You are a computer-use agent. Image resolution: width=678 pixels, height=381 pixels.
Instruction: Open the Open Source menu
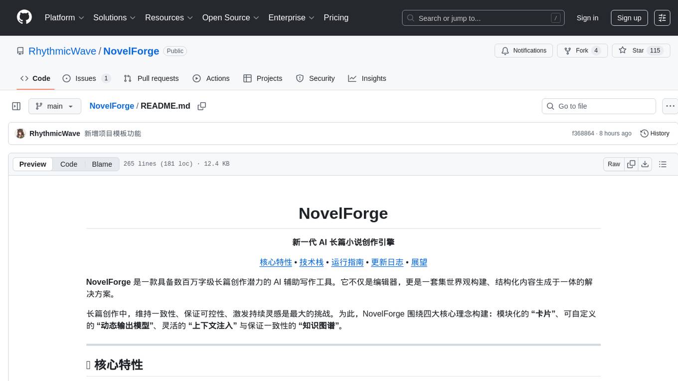point(231,17)
